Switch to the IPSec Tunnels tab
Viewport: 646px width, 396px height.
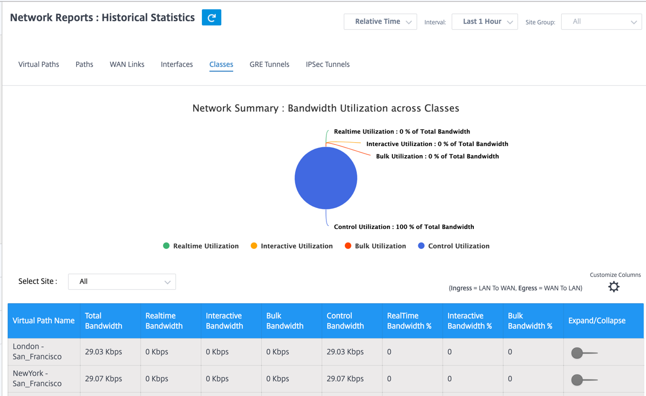click(328, 64)
